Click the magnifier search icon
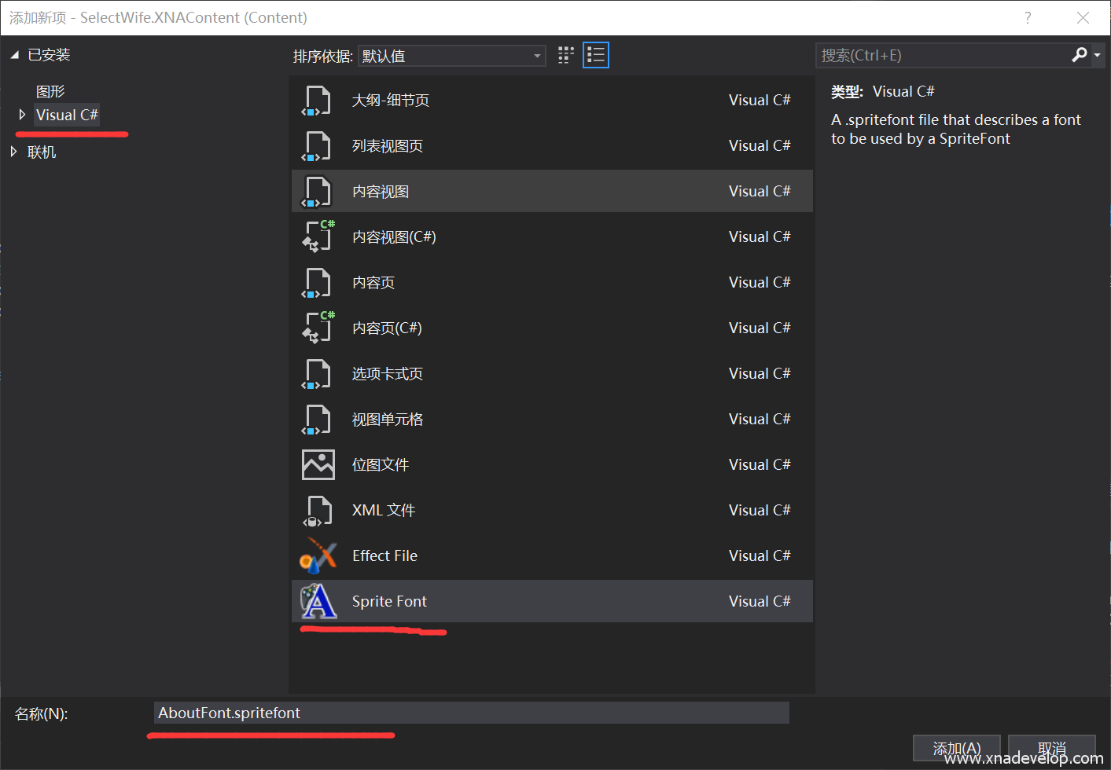This screenshot has width=1111, height=770. (1079, 55)
